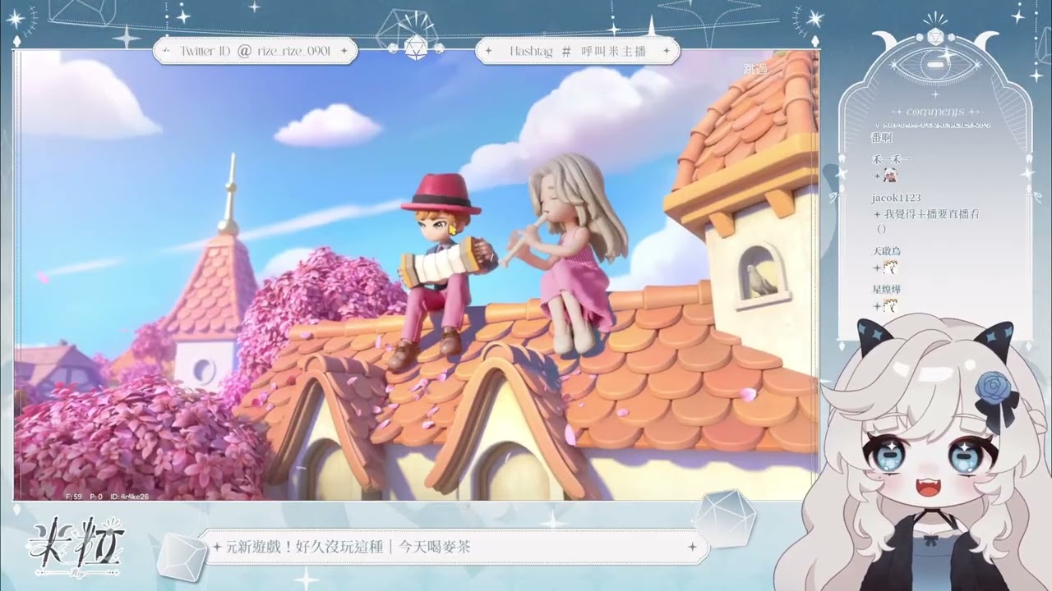The width and height of the screenshot is (1052, 591).
Task: Select the chat username 禾一禾一
Action: click(891, 158)
